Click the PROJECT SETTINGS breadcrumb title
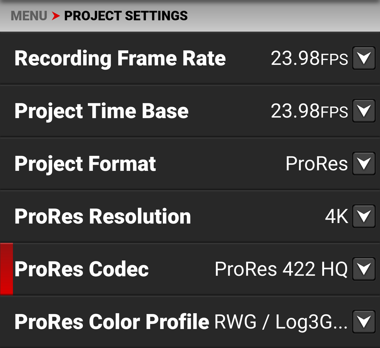 [126, 16]
